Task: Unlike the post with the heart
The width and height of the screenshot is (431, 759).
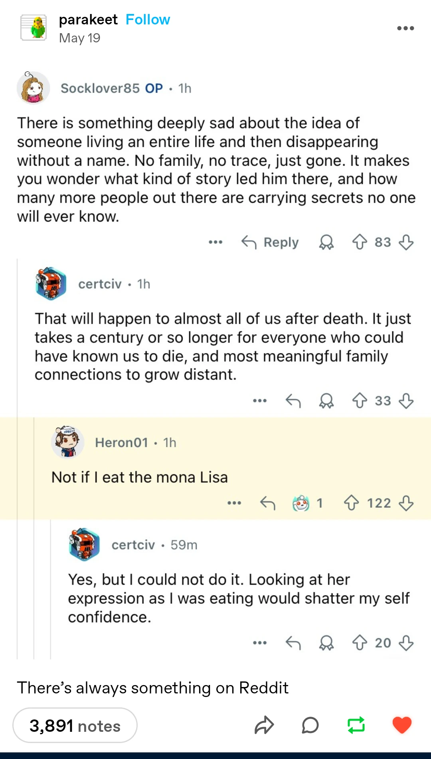Action: pos(402,725)
